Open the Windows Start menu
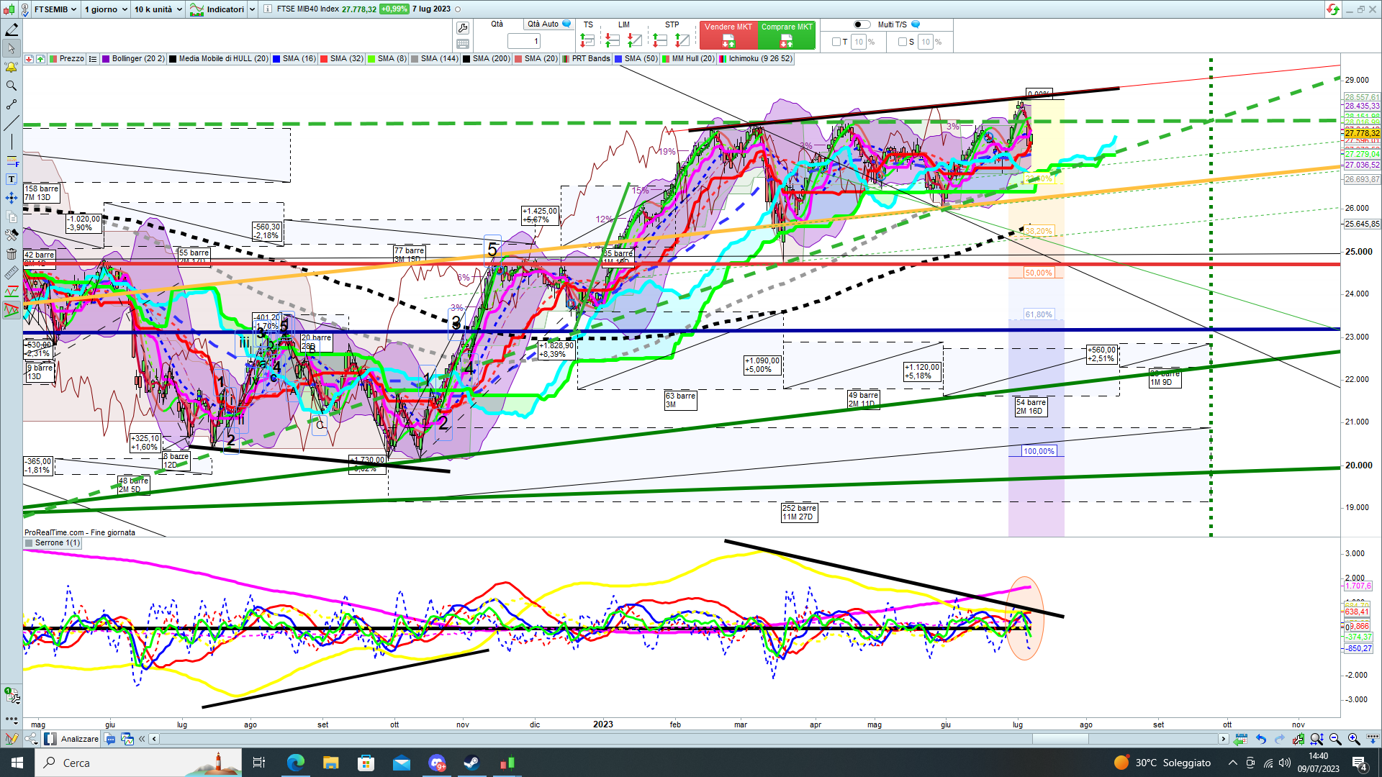 17,763
